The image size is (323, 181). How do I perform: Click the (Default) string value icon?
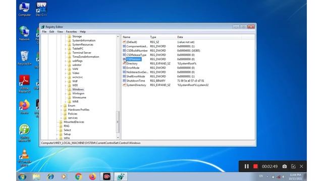pyautogui.click(x=124, y=42)
